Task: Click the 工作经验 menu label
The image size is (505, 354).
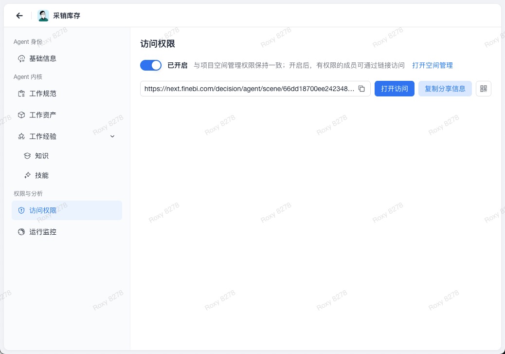Action: pos(43,136)
